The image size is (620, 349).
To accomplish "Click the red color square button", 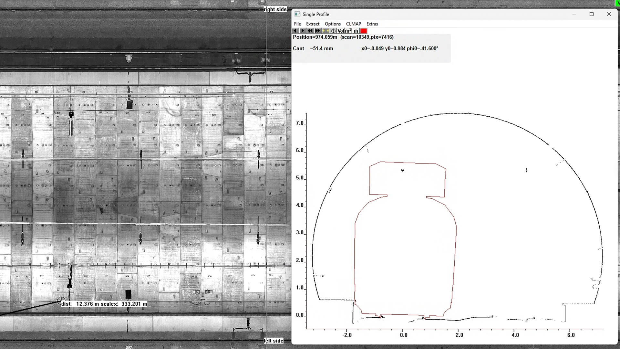I will pyautogui.click(x=364, y=31).
